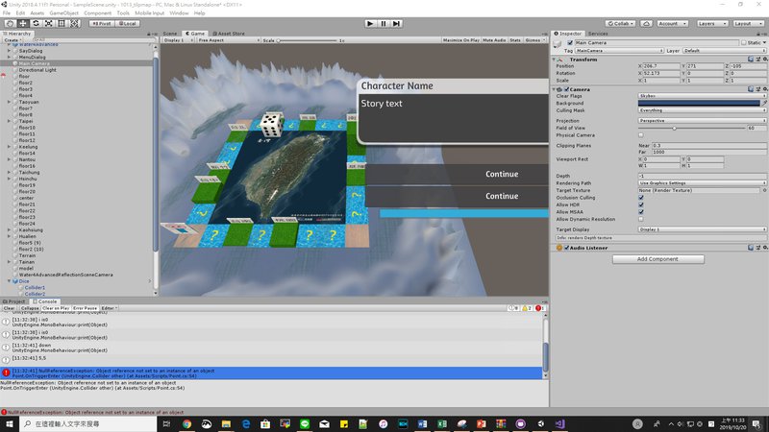Toggle the Physical Camera checkbox

641,134
